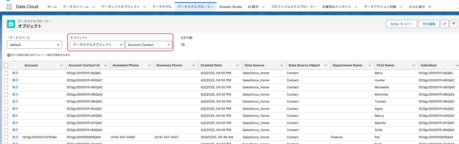Check the row for 003gL000001Fv9bQAC
This screenshot has width=459, height=144.
tap(6, 102)
